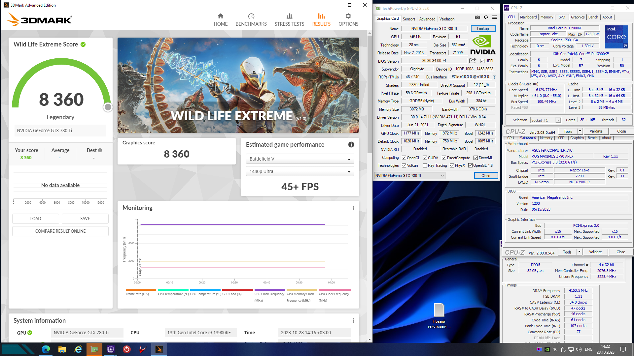This screenshot has height=356, width=634.
Task: Open the GPU selector dropdown in GPU-Z
Action: point(409,176)
